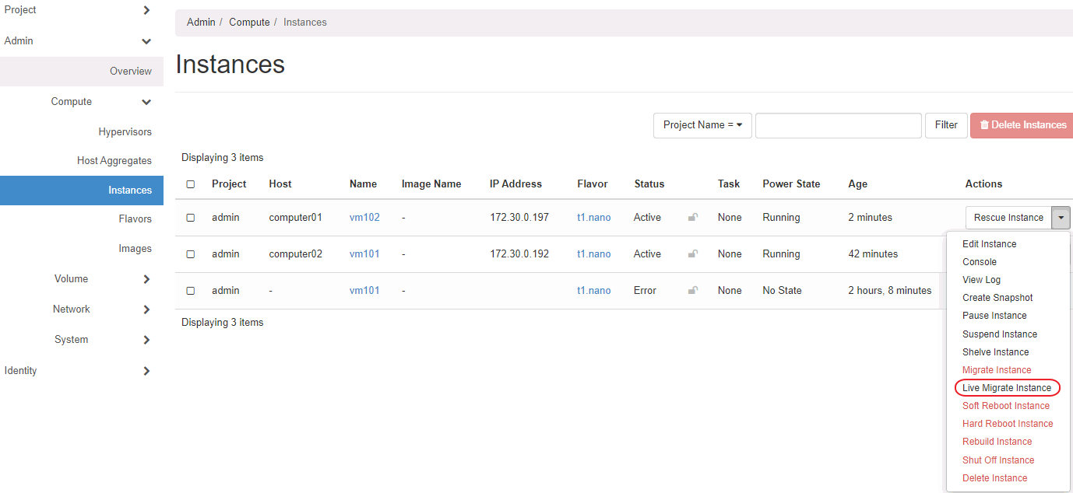Expand the Identity section chevron
The height and width of the screenshot is (493, 1073).
click(146, 371)
